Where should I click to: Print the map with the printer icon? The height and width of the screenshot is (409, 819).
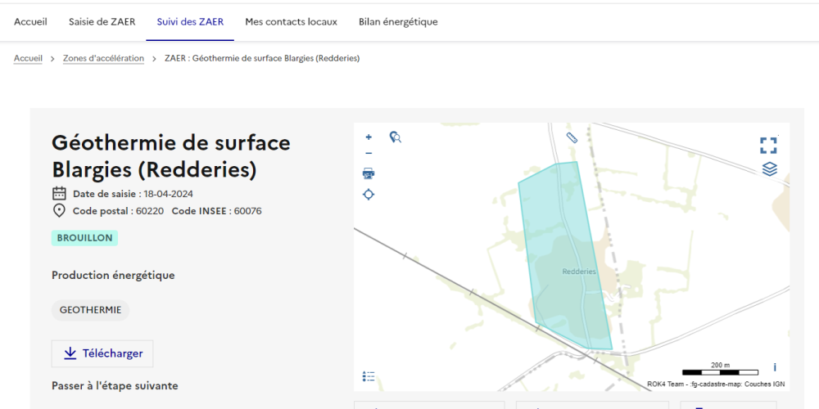pos(369,173)
